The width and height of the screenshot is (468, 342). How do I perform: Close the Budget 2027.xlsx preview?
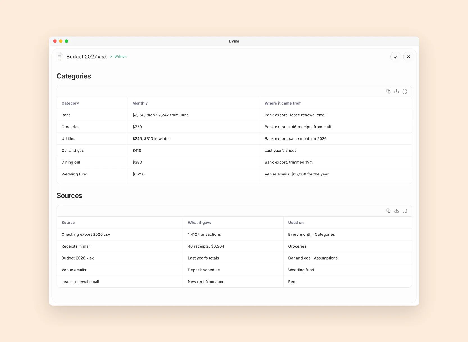[408, 57]
